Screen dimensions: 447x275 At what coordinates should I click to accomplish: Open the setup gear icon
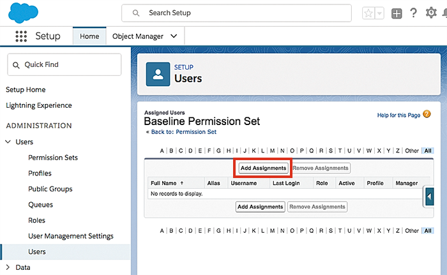point(431,13)
